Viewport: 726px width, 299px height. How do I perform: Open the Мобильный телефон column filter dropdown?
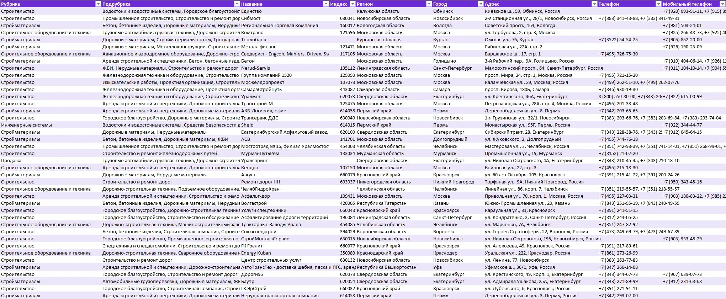[x=722, y=4]
